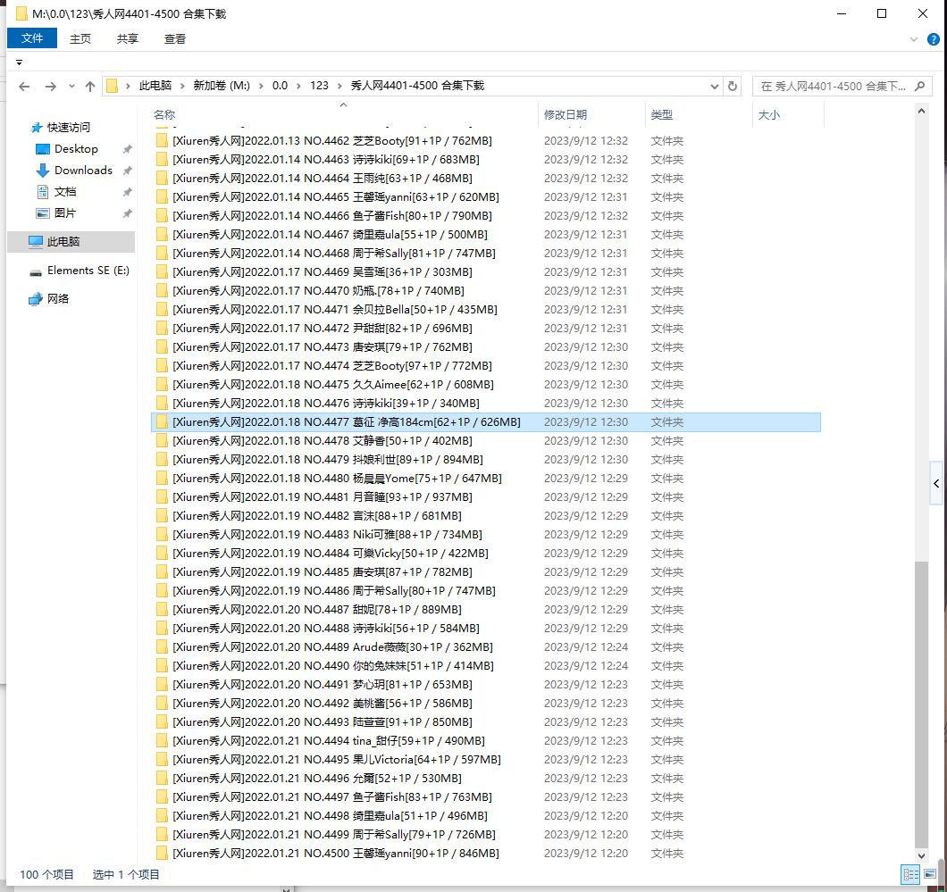Viewport: 947px width, 892px height.
Task: Click the search magnifier icon
Action: [919, 87]
